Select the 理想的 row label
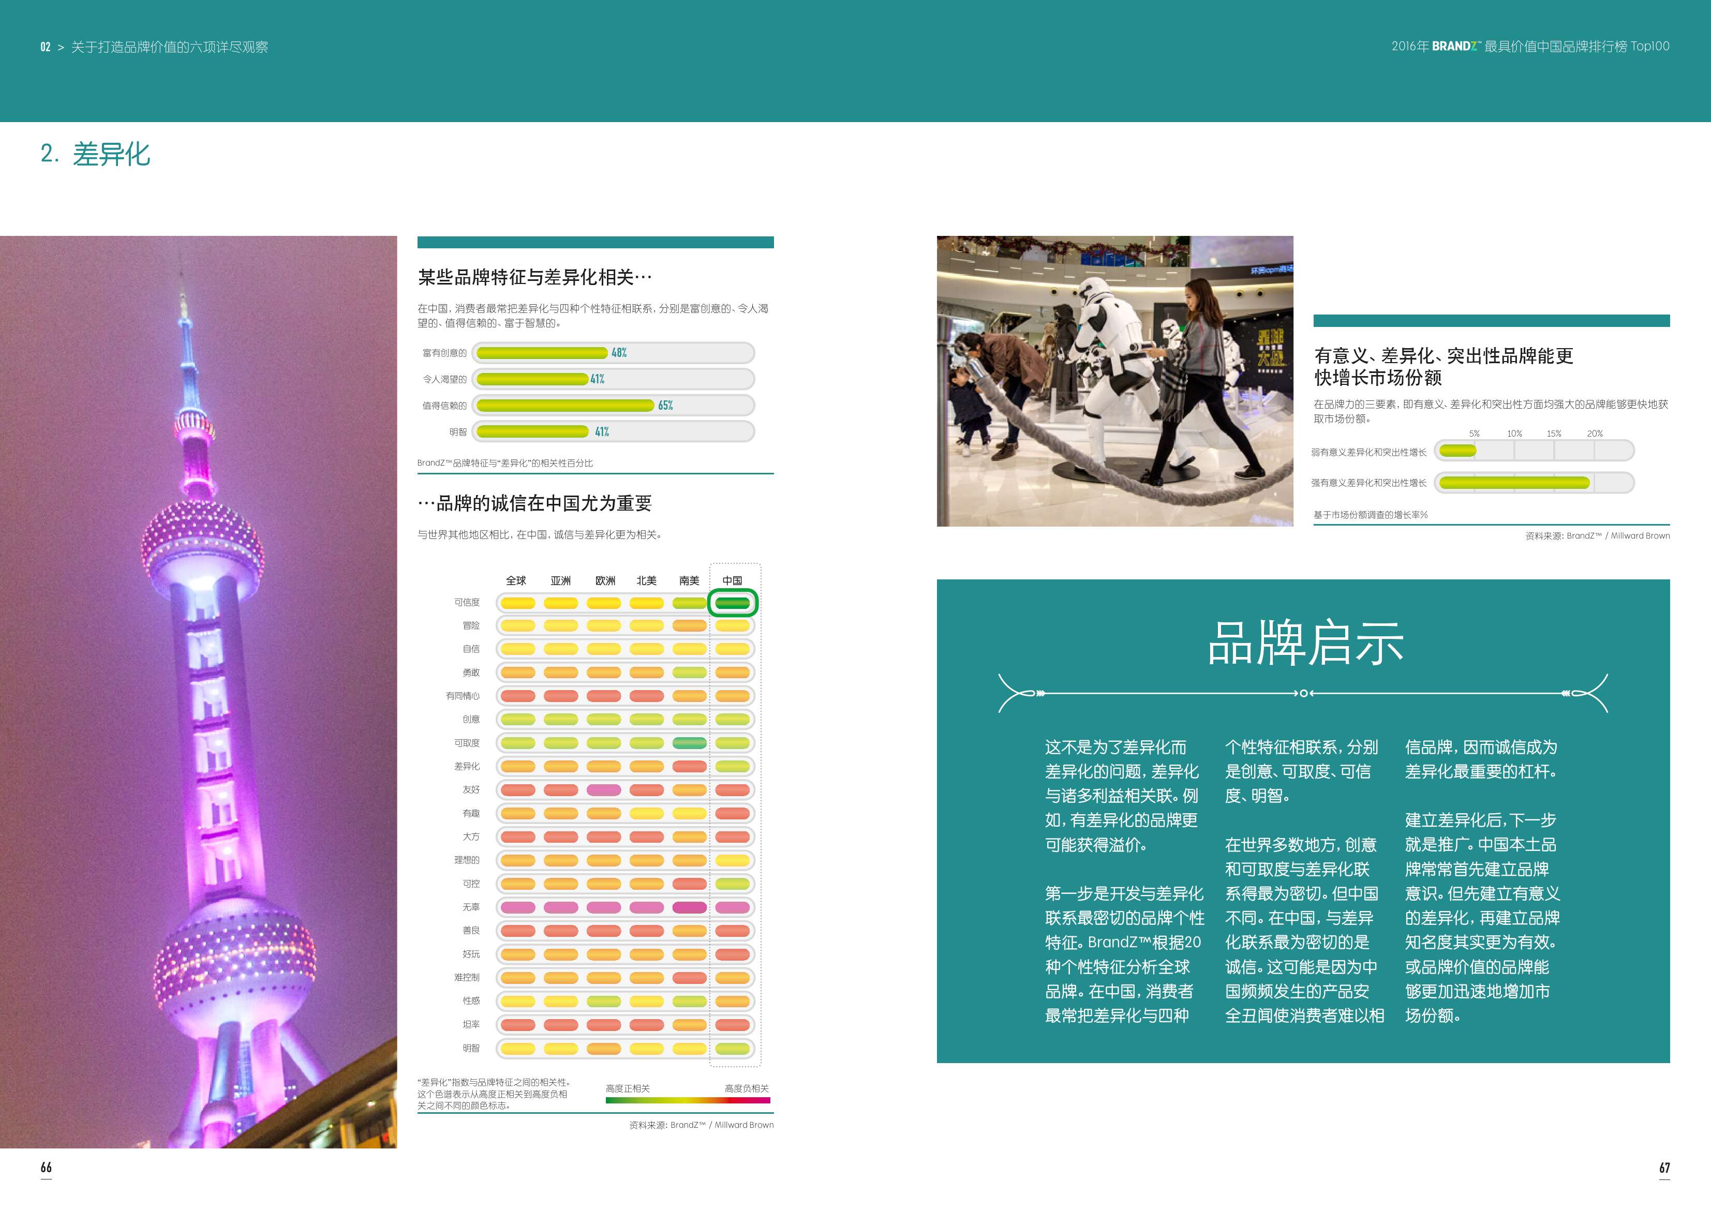 (x=467, y=860)
